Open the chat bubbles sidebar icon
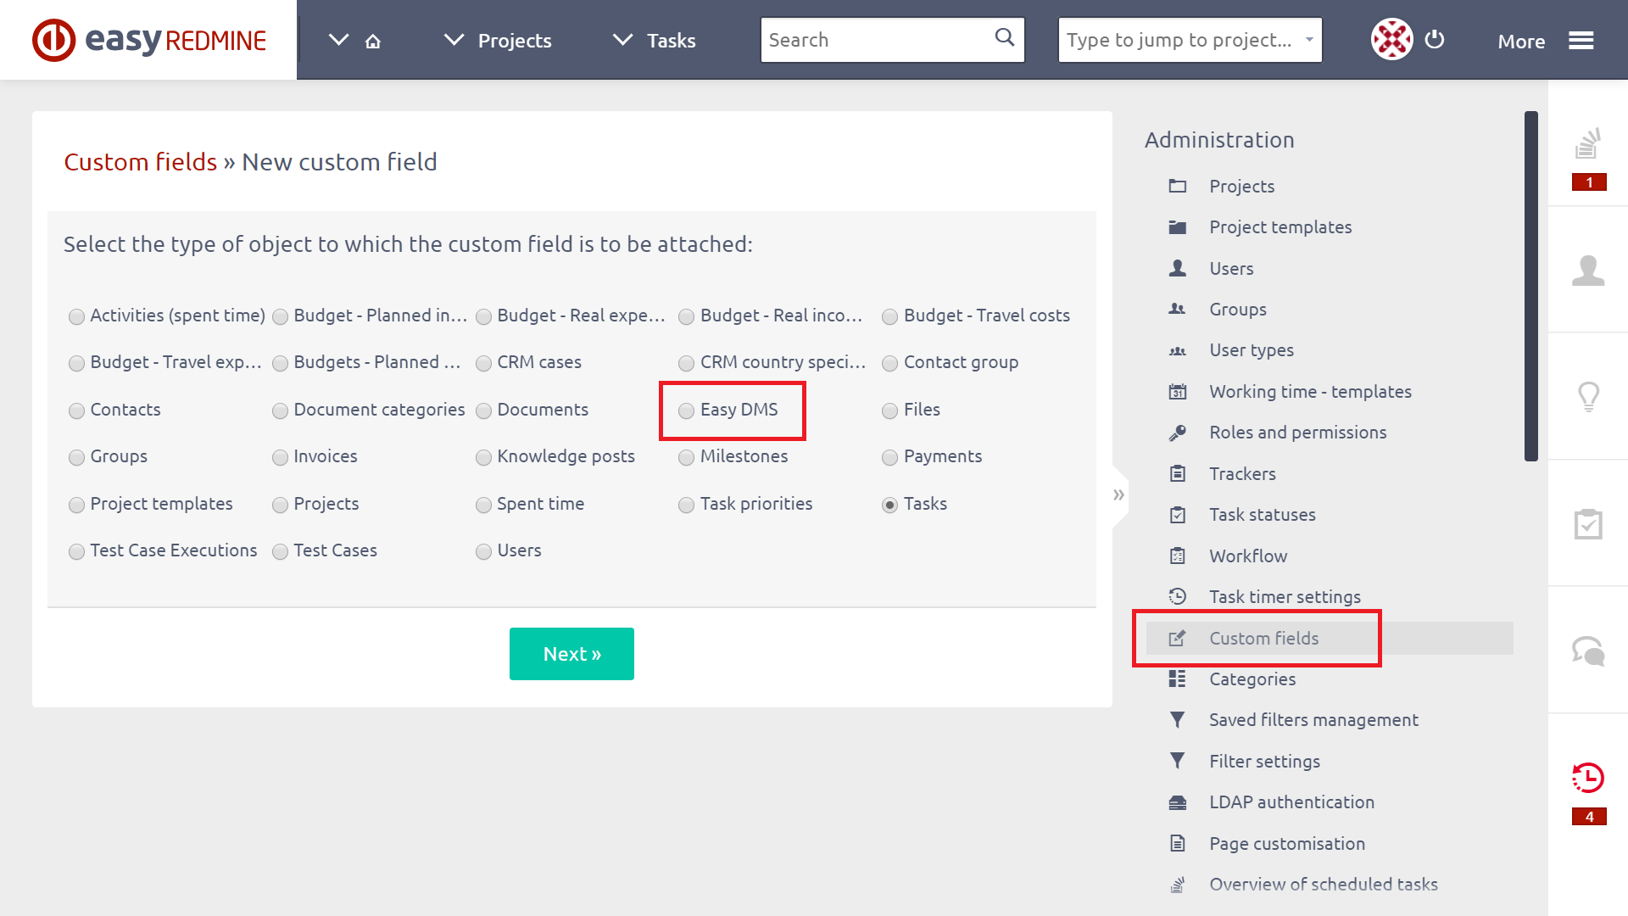Image resolution: width=1628 pixels, height=916 pixels. (1588, 651)
